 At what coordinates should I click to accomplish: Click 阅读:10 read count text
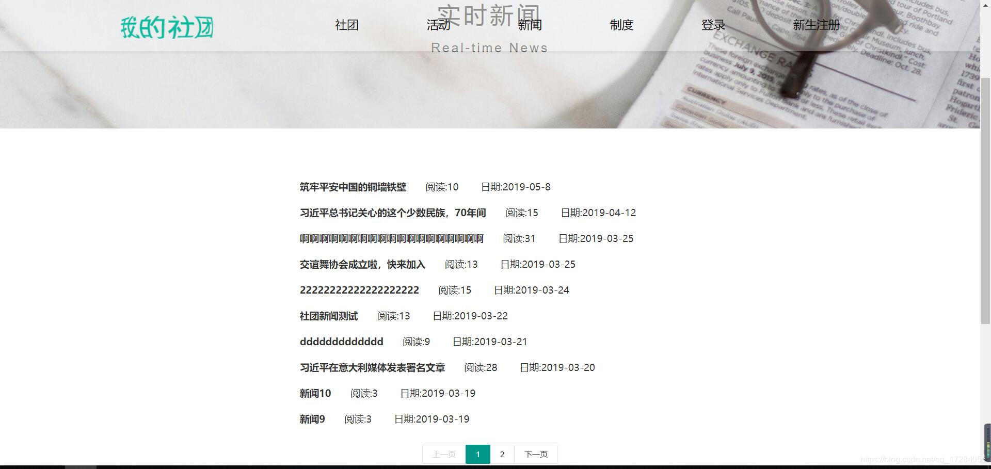442,187
